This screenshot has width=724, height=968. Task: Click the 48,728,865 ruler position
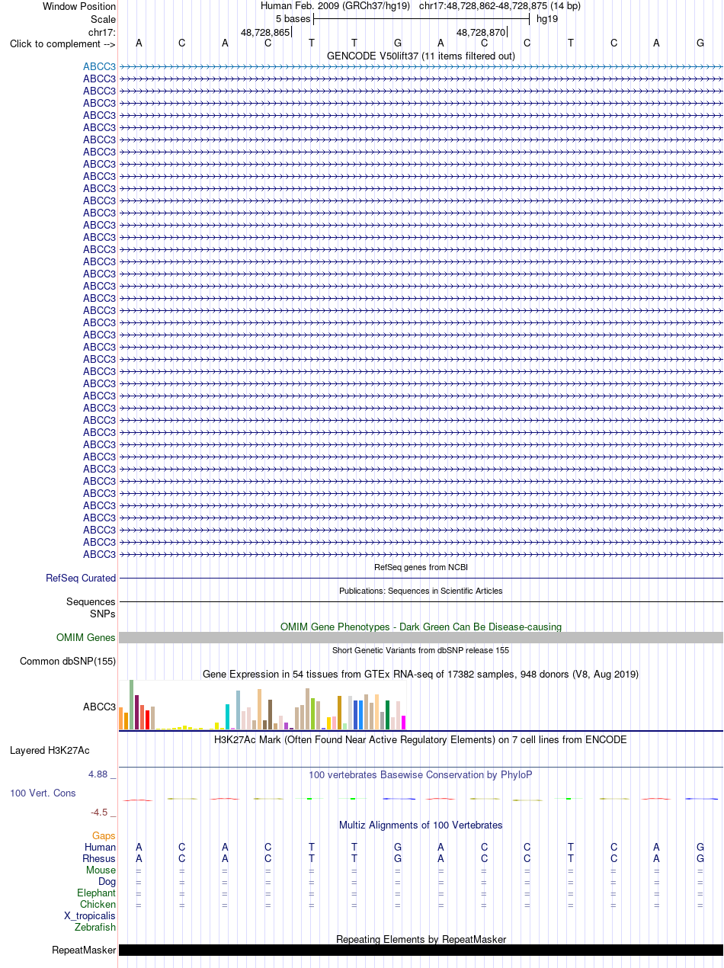coord(265,32)
